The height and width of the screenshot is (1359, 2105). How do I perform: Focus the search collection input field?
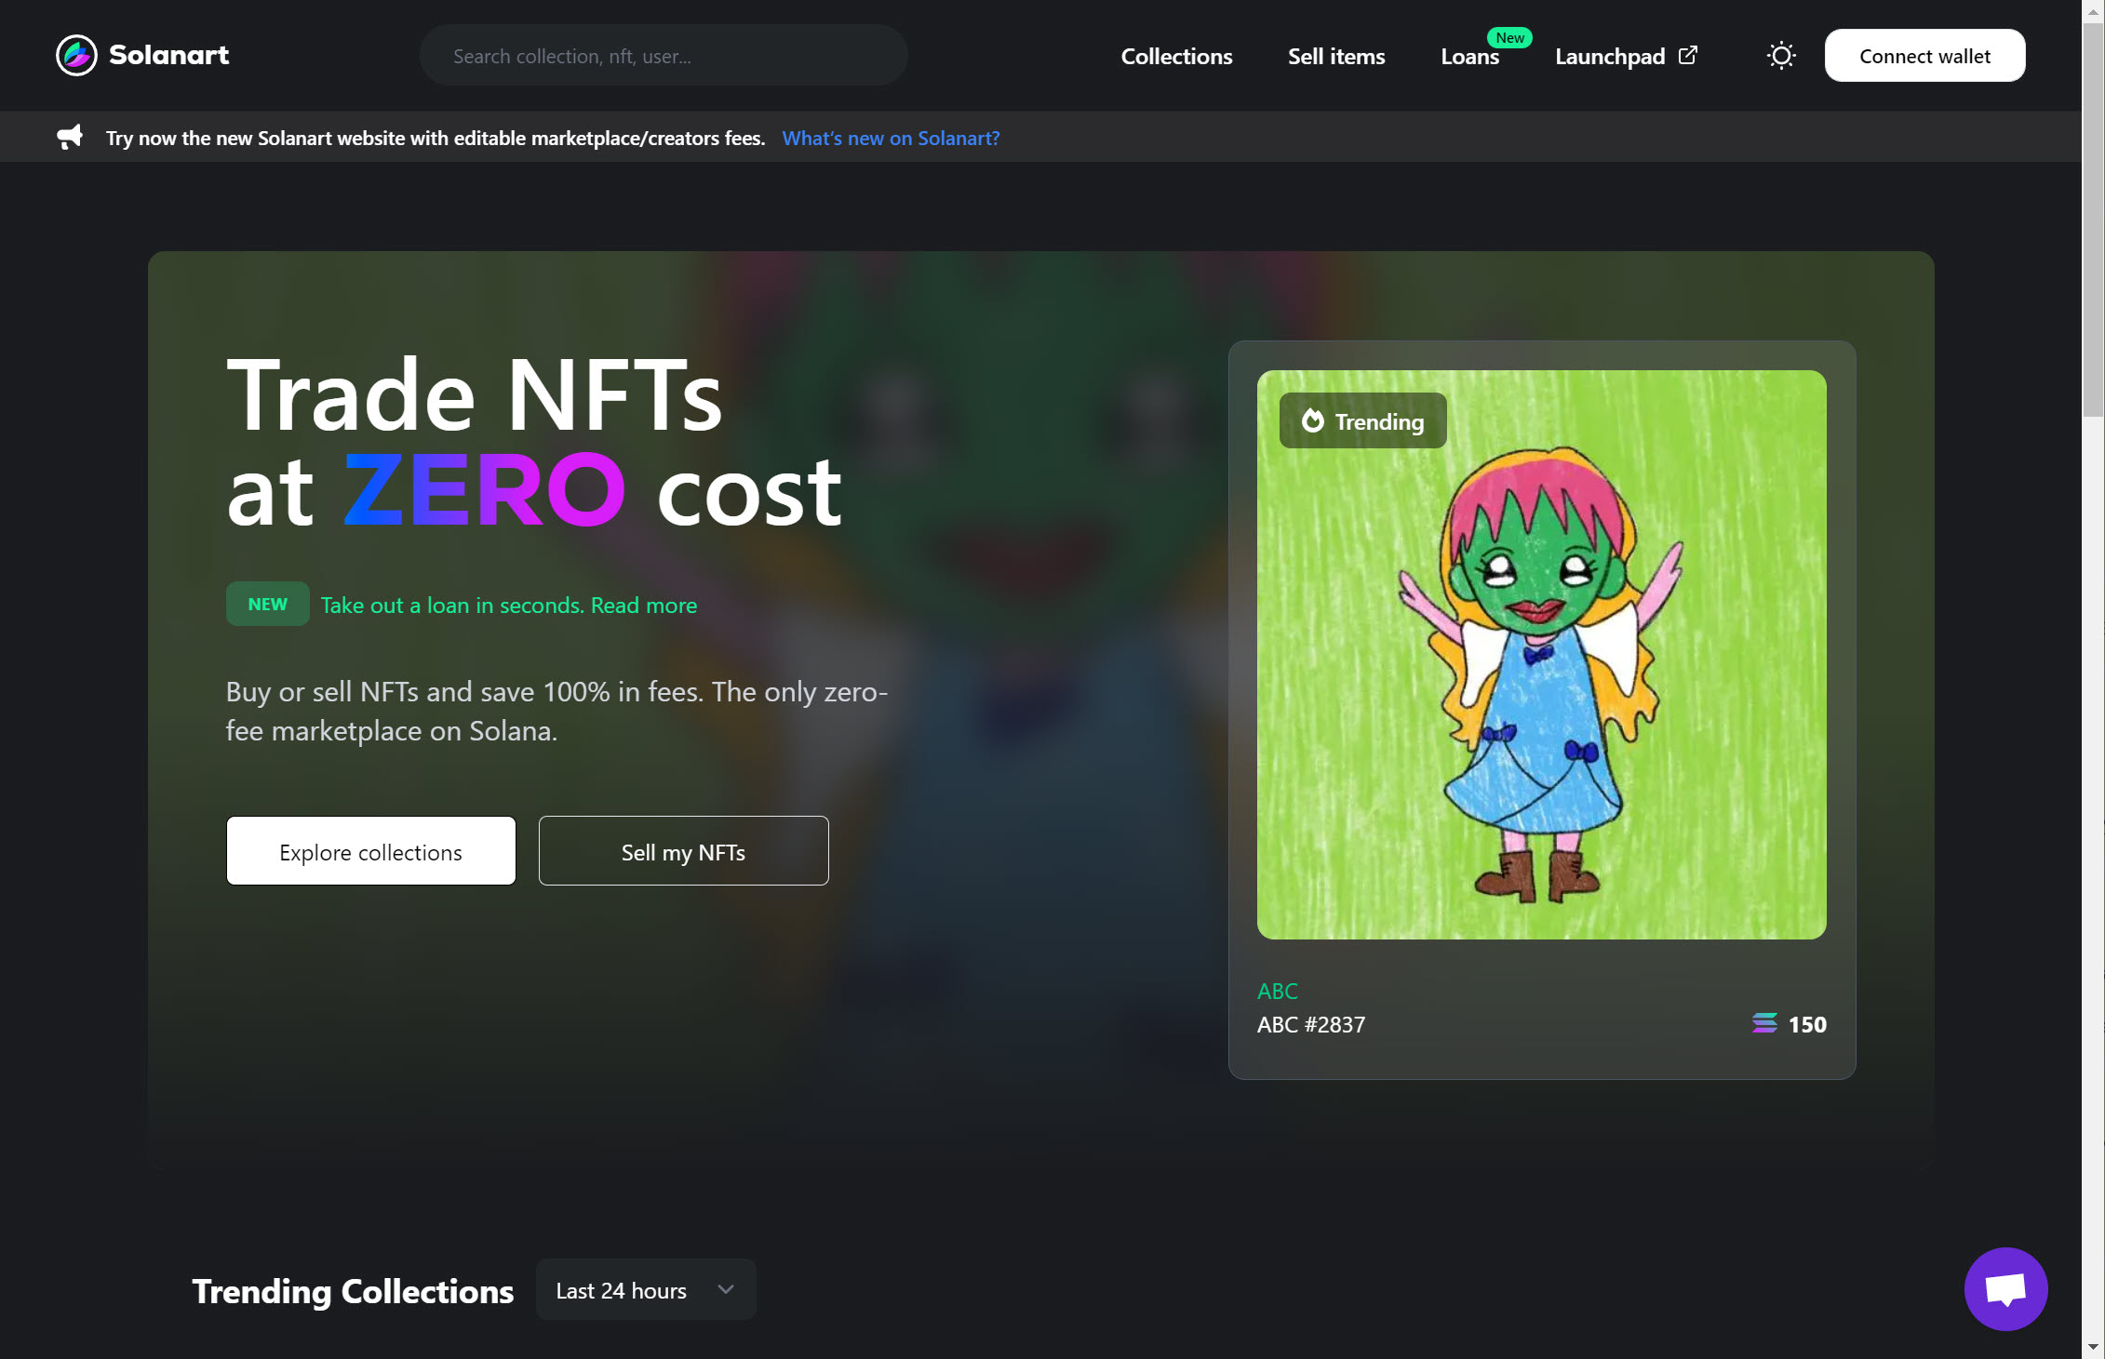pyautogui.click(x=664, y=56)
